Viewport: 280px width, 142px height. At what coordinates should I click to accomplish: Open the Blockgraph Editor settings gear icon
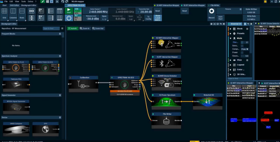coord(211,24)
